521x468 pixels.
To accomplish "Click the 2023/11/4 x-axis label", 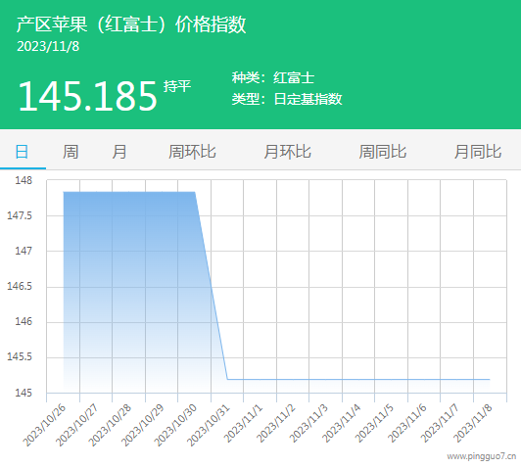I will [341, 423].
